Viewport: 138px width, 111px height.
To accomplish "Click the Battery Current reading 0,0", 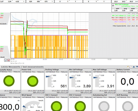I will tap(127, 82).
